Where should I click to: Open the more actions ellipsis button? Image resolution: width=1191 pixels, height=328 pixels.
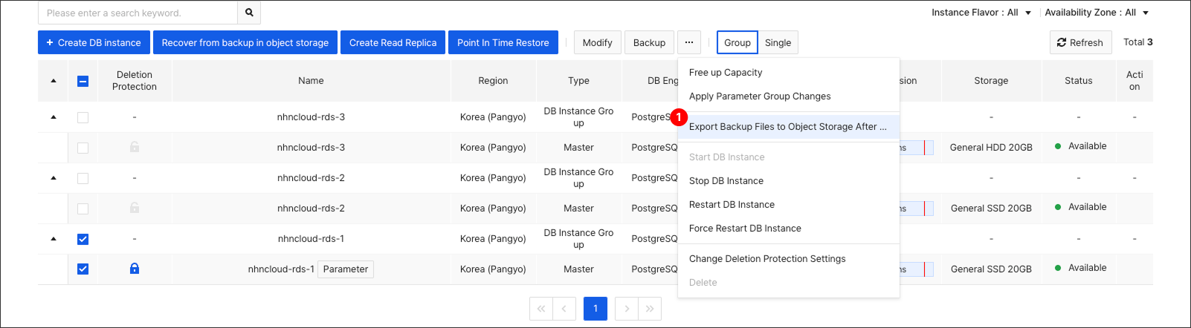tap(689, 42)
